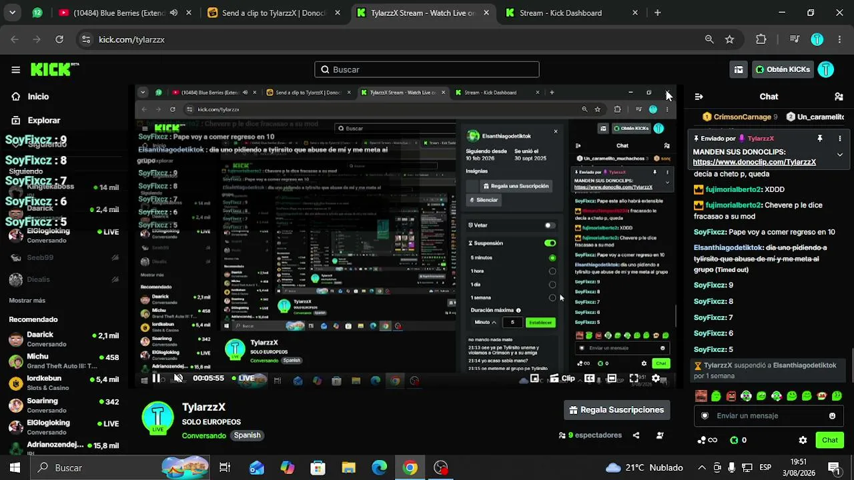
Task: Click the KICKs balance icon below chat
Action: [x=734, y=440]
